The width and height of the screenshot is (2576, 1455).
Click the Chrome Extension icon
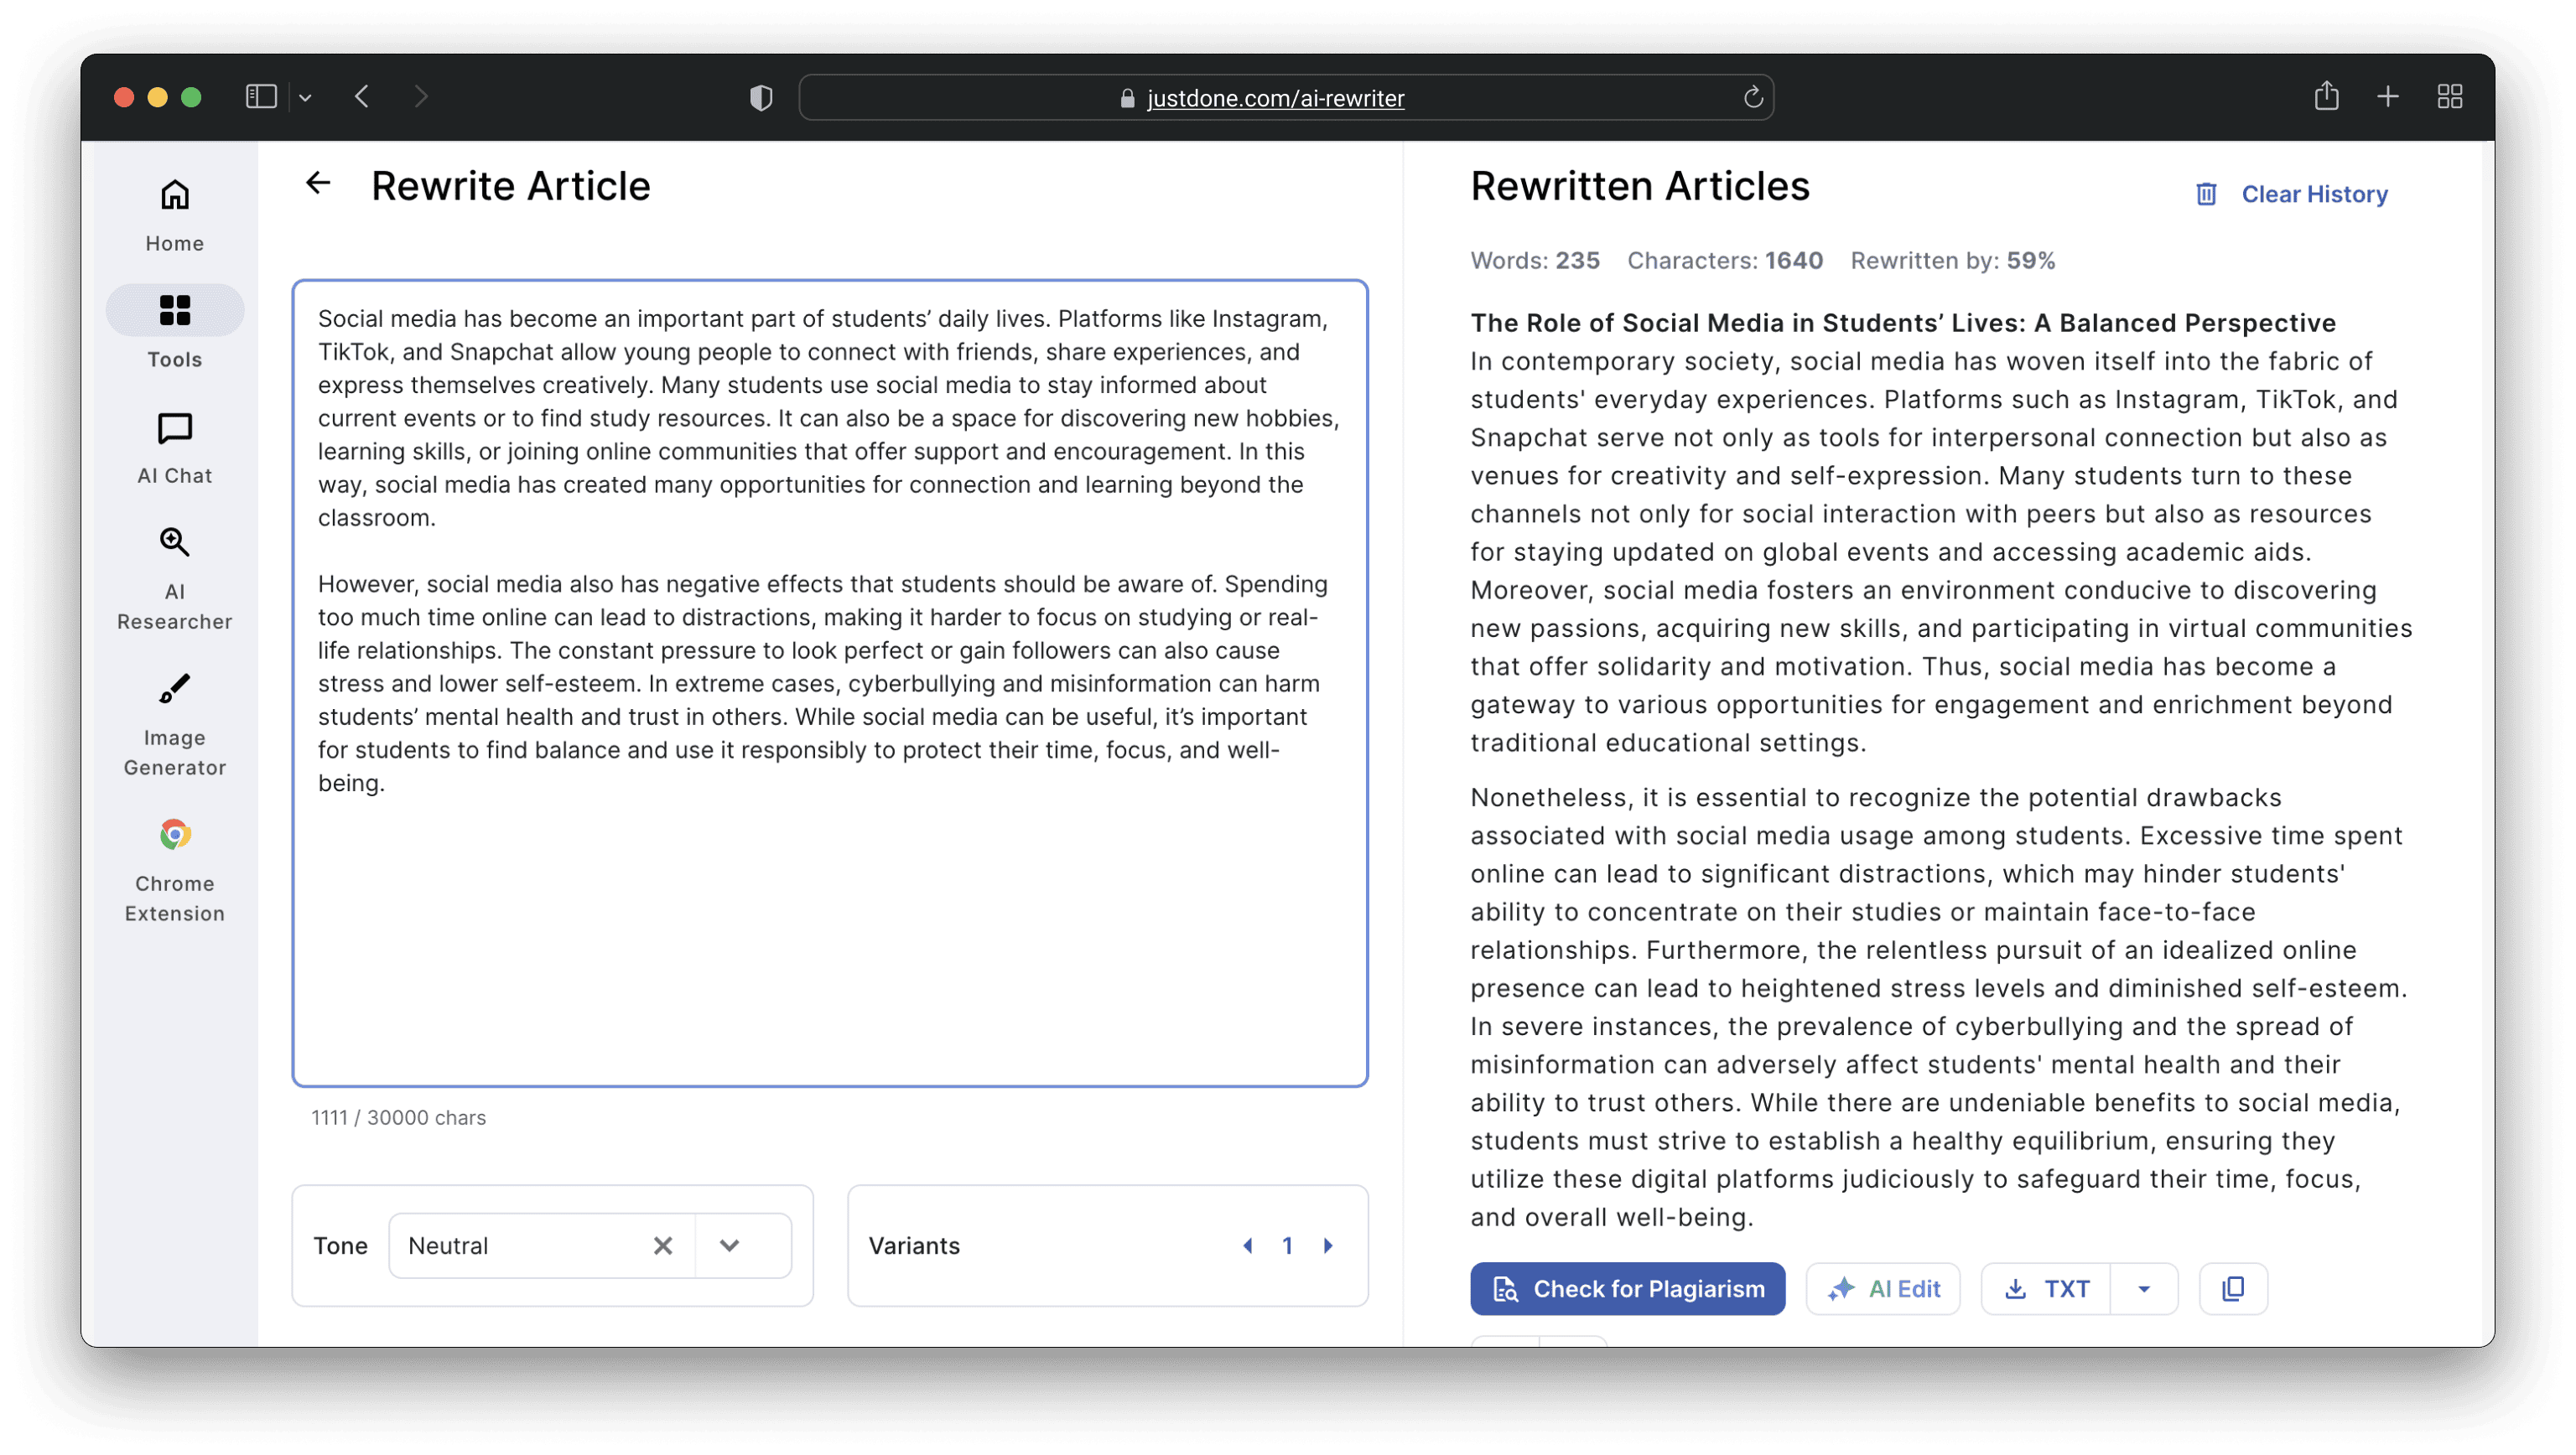coord(175,835)
